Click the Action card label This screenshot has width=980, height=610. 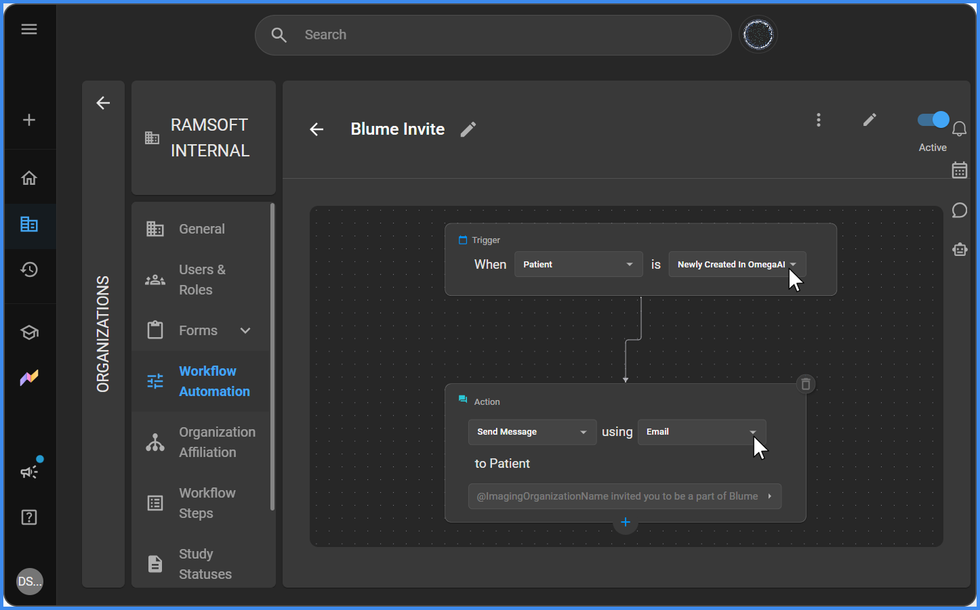487,402
